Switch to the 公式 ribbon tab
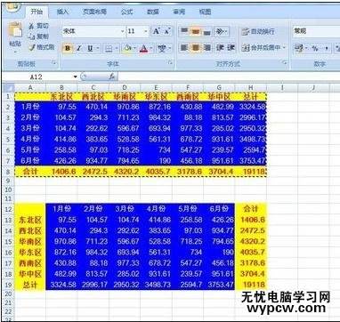This screenshot has height=322, width=340. (126, 12)
